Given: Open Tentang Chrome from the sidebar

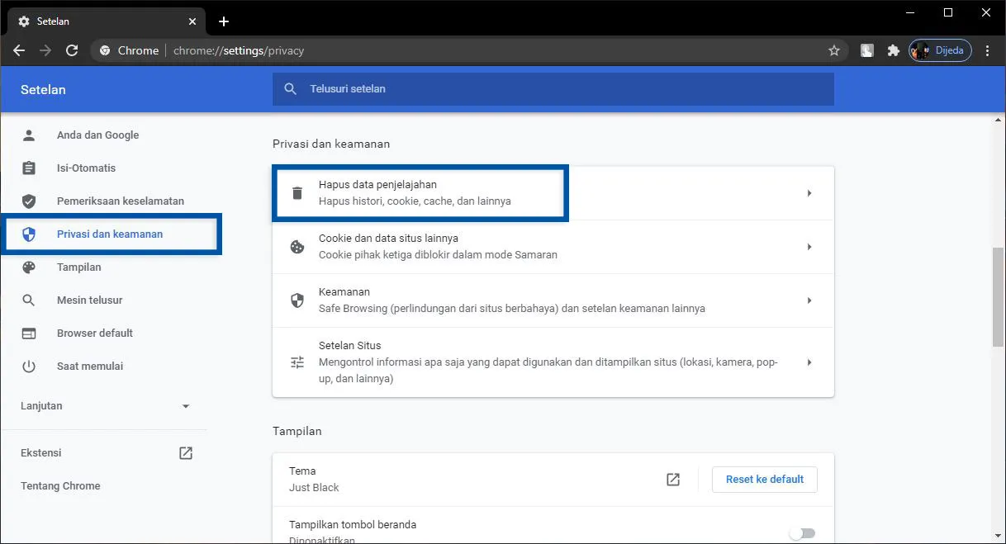Looking at the screenshot, I should (59, 485).
